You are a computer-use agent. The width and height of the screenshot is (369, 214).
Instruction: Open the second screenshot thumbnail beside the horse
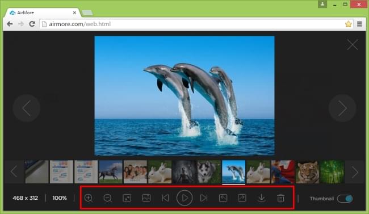pyautogui.click(x=86, y=172)
